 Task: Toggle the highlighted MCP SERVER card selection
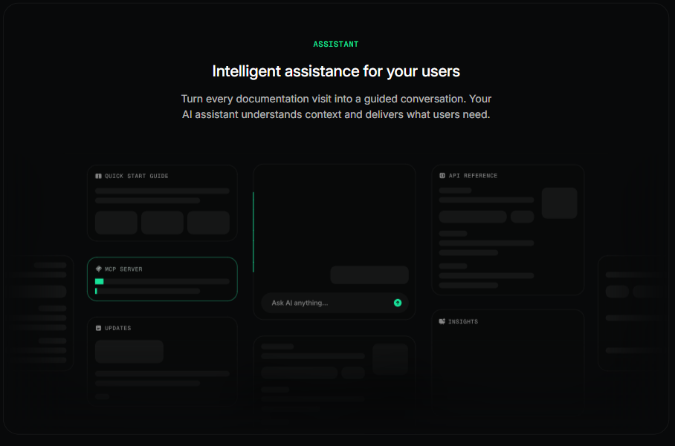pyautogui.click(x=162, y=279)
